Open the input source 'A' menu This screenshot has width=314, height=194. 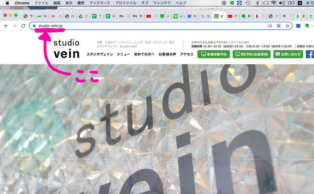(300, 3)
